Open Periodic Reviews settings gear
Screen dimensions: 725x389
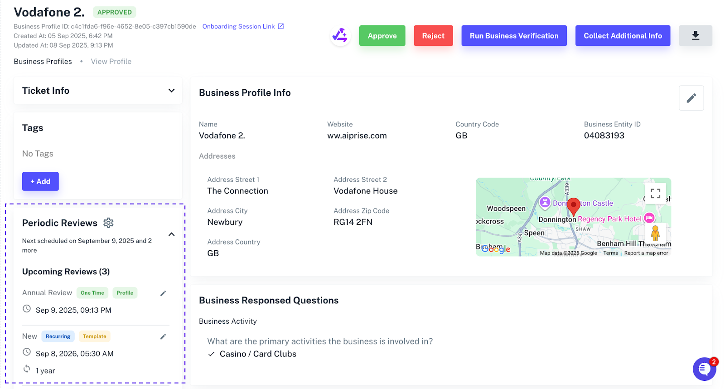(x=108, y=223)
